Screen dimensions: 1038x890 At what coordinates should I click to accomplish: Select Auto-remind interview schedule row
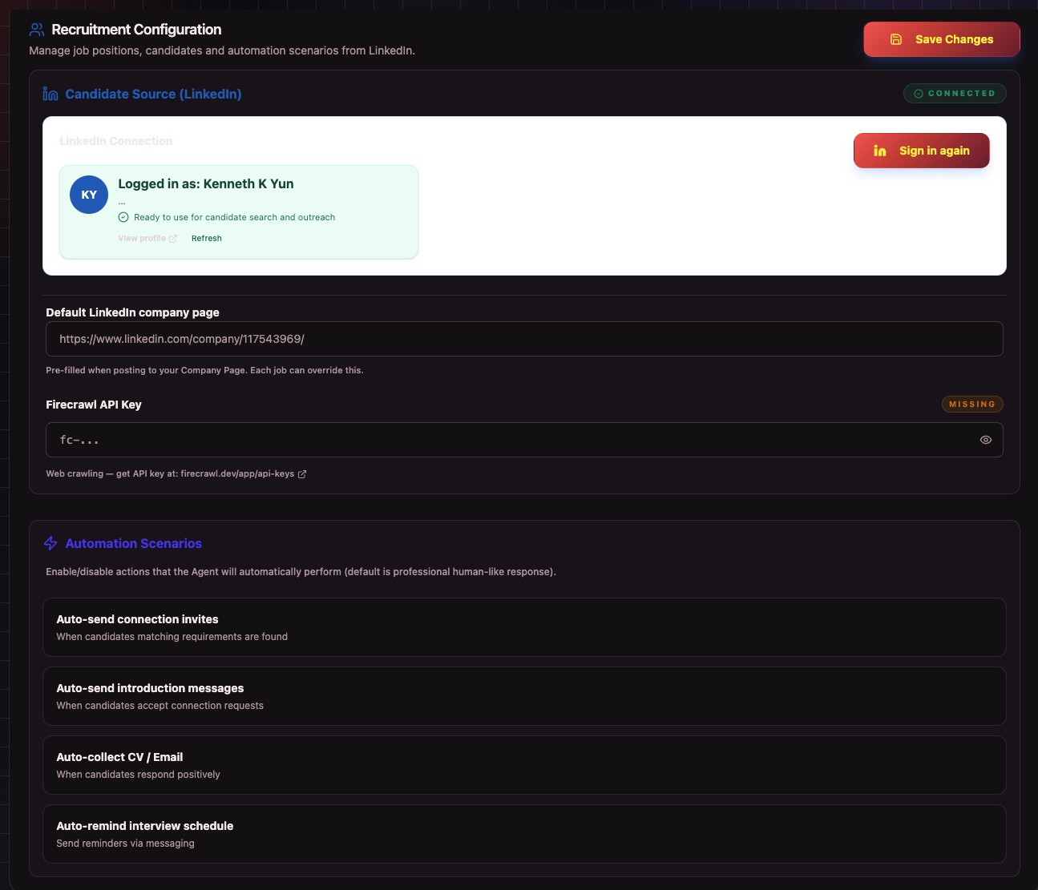pyautogui.click(x=524, y=834)
